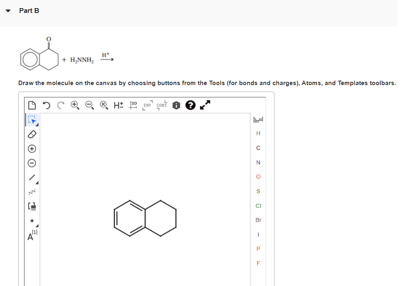Click the EXP toolbar button
The image size is (403, 286).
(148, 105)
